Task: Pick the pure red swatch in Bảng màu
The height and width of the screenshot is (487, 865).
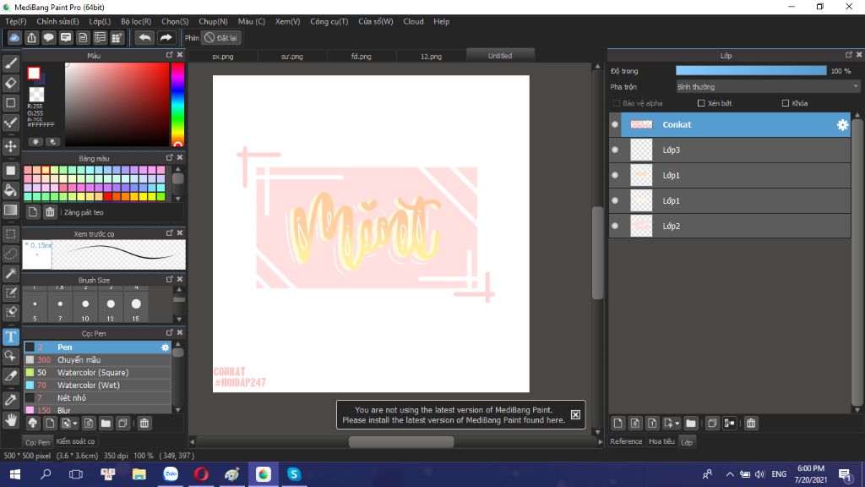Action: tap(107, 196)
